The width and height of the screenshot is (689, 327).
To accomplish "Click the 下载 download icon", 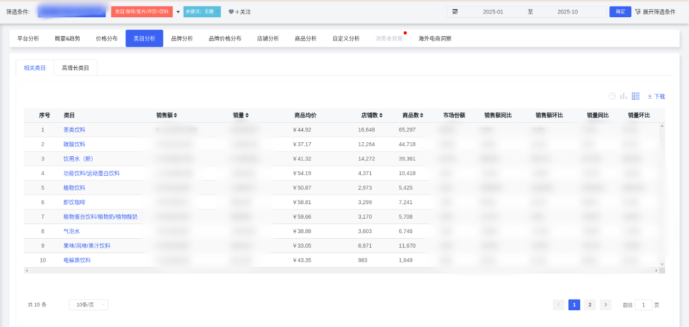I will (650, 96).
